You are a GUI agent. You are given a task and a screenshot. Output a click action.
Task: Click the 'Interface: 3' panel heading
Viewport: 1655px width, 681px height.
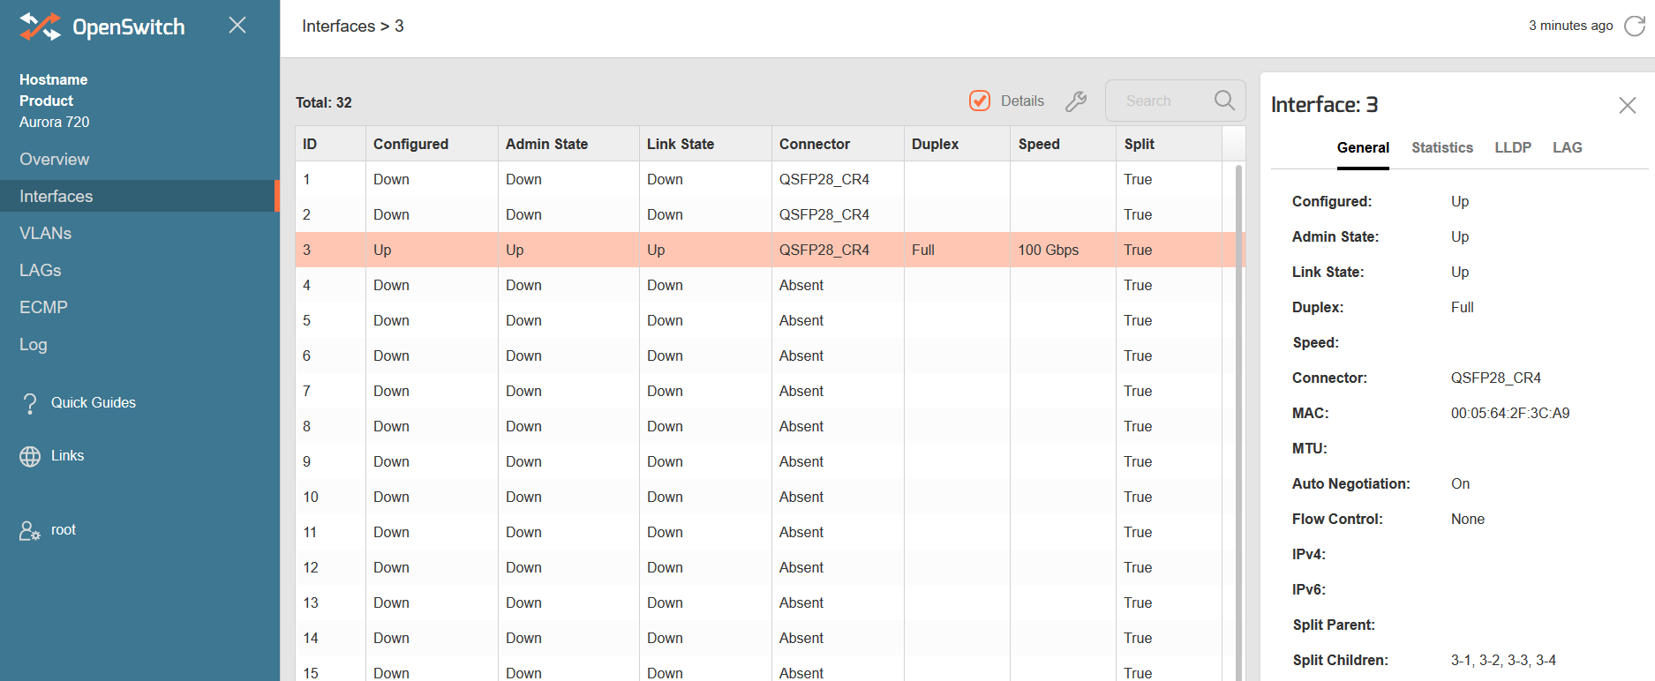pos(1324,105)
